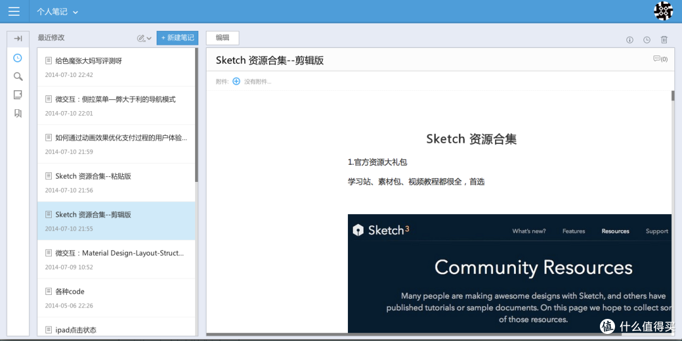The image size is (682, 341).
Task: Click the Community Resources headline in image
Action: coord(533,267)
